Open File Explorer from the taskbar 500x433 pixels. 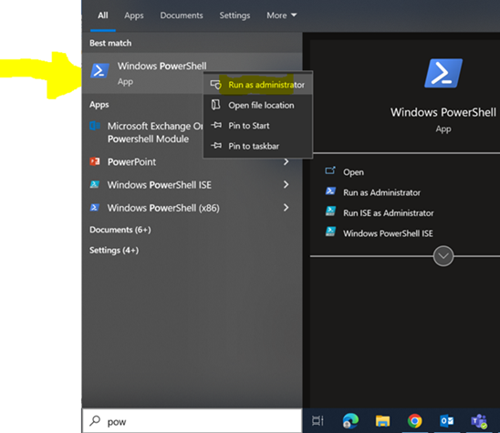[382, 421]
